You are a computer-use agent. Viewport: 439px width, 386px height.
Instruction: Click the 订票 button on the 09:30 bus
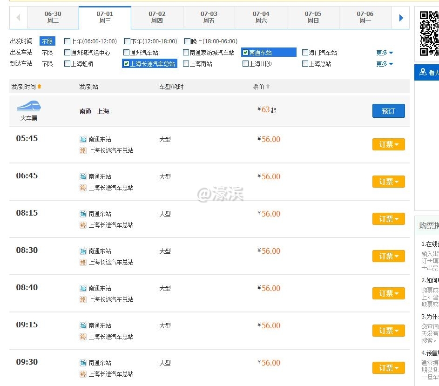[389, 367]
